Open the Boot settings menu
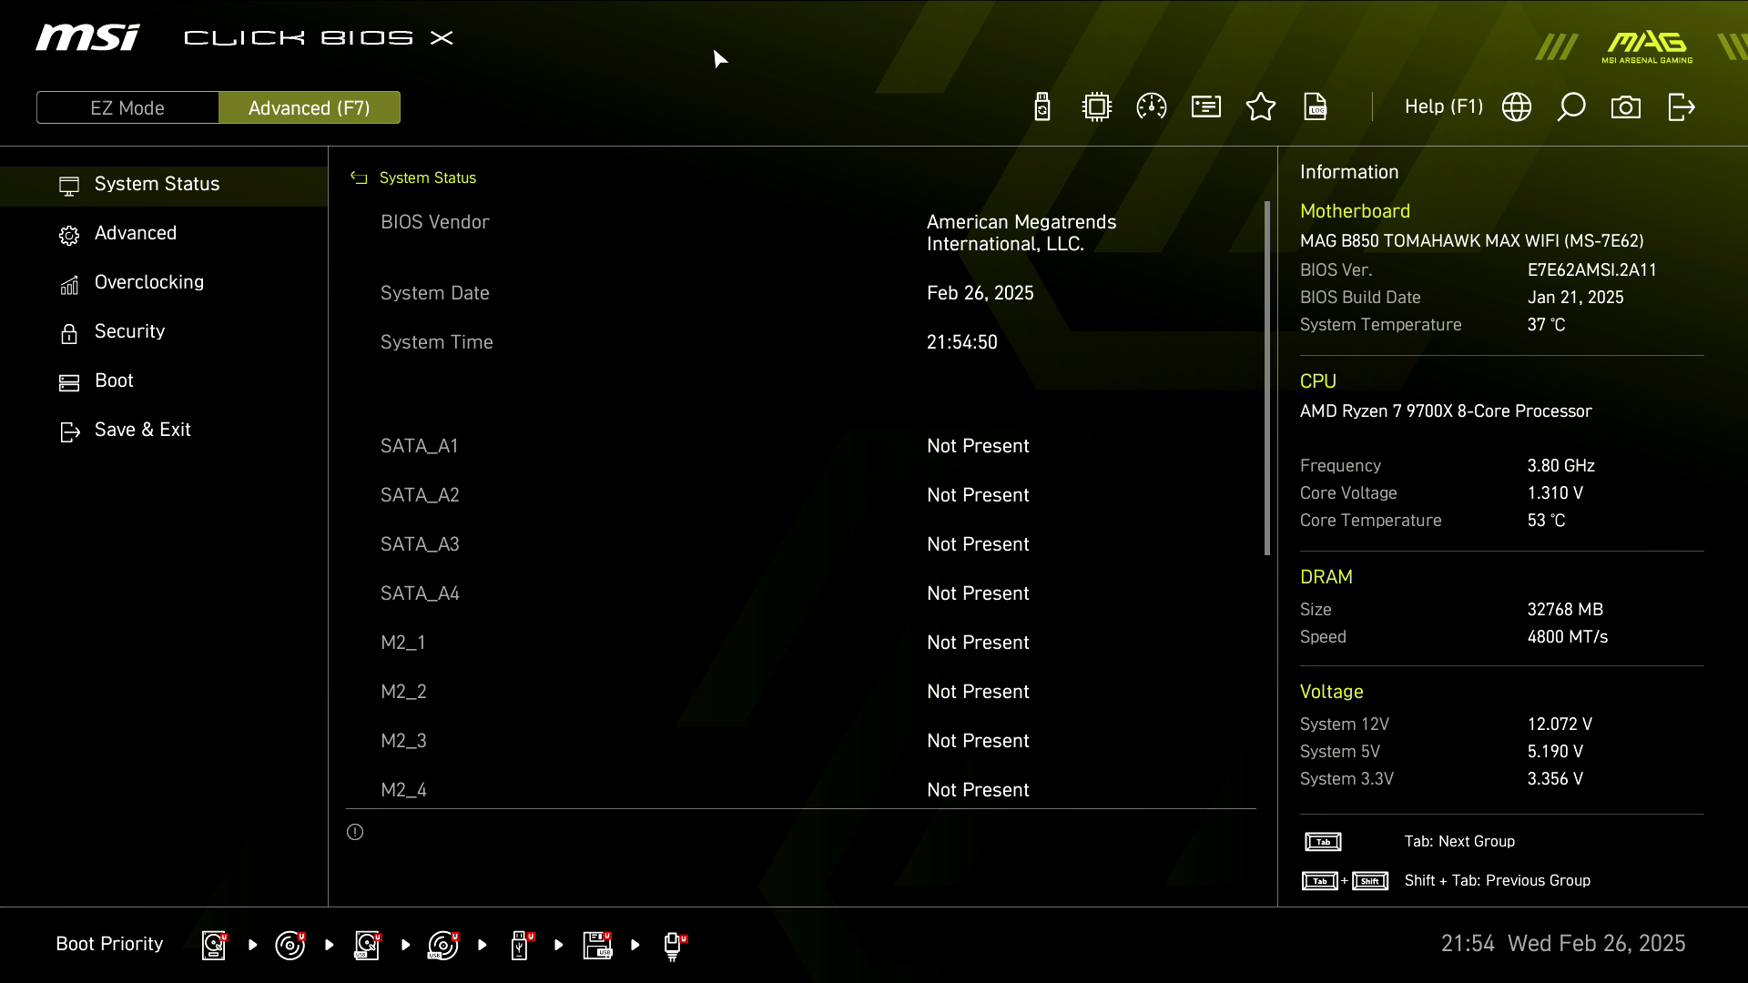1748x983 pixels. (114, 380)
